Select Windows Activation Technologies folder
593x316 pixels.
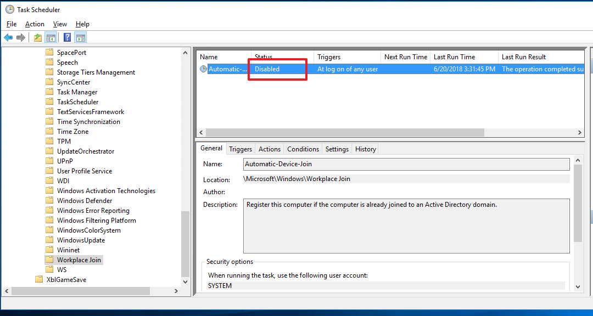click(x=107, y=190)
